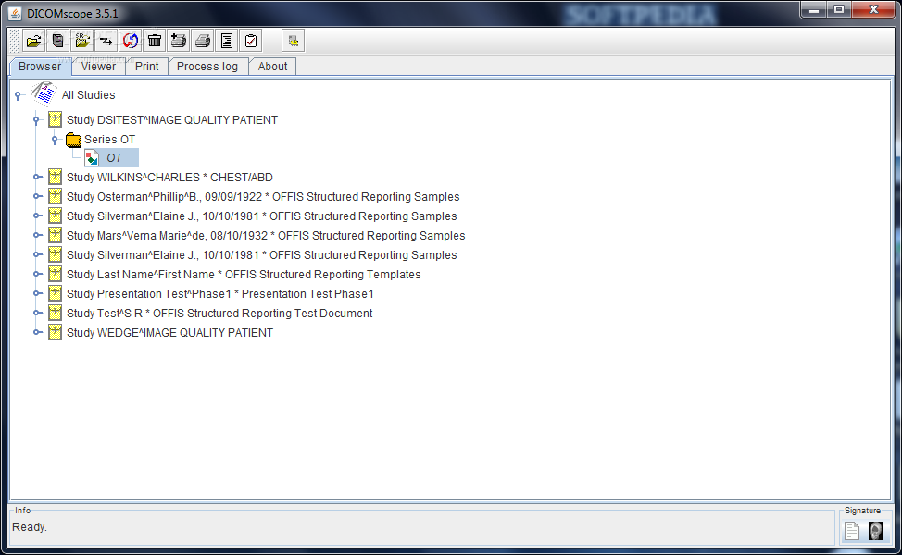
Task: Select the Series OT tree row
Action: 110,140
